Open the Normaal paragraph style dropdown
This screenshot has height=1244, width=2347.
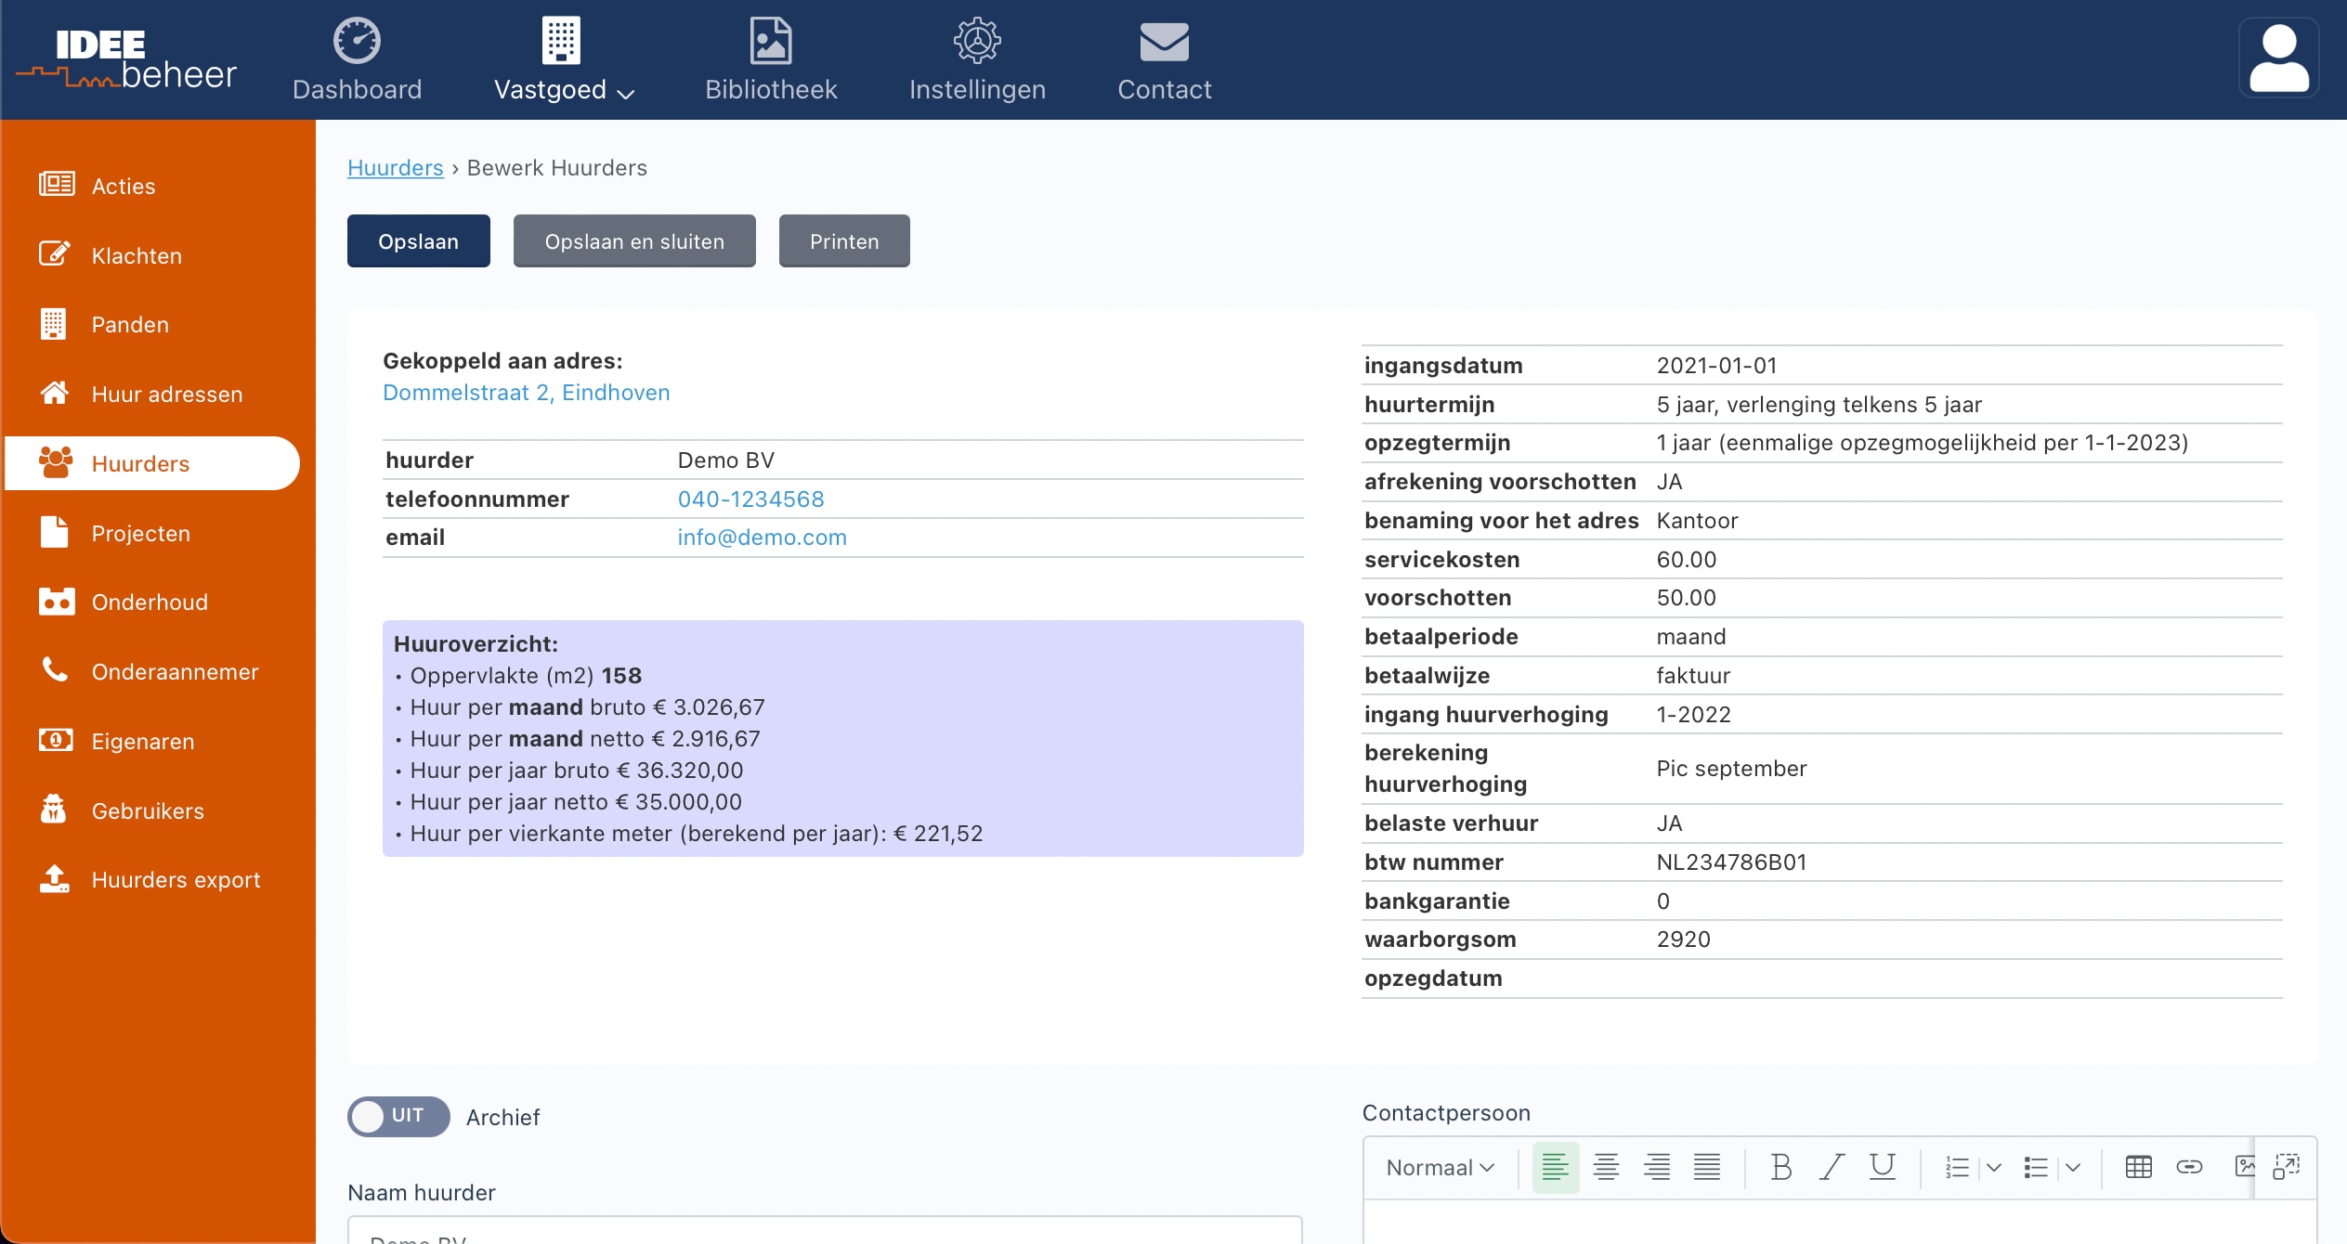coord(1440,1167)
